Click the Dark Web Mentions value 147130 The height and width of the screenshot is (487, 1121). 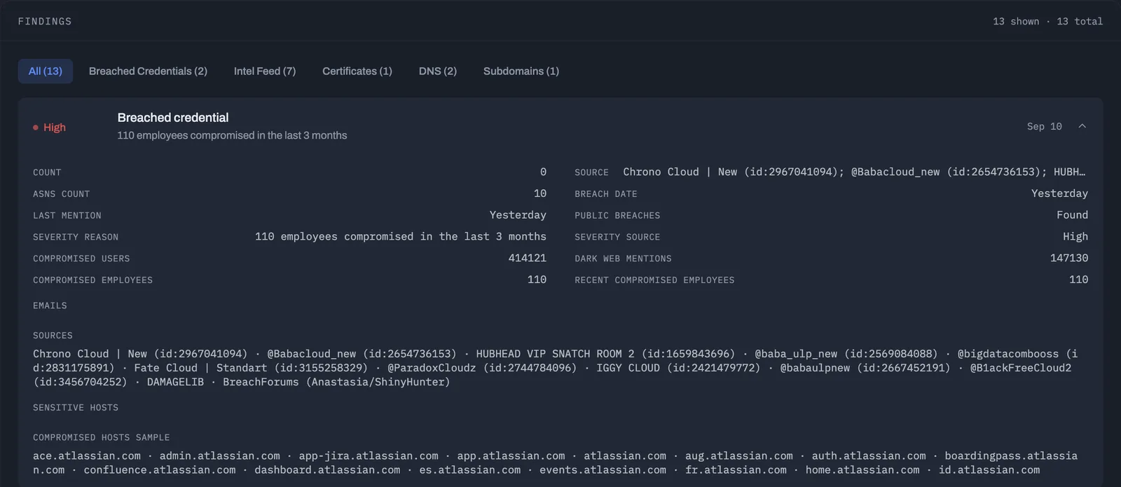1069,258
